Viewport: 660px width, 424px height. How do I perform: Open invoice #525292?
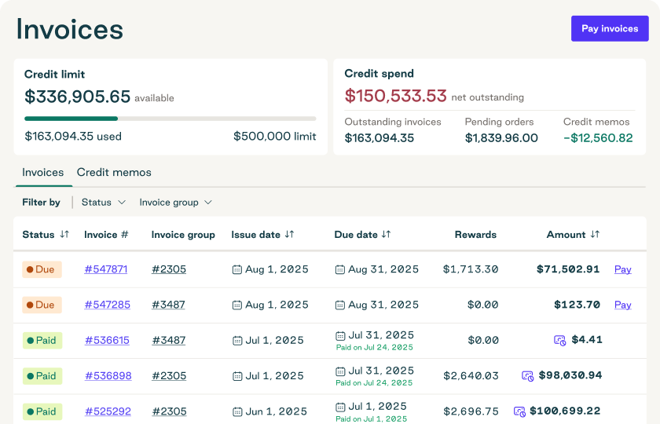pos(108,411)
